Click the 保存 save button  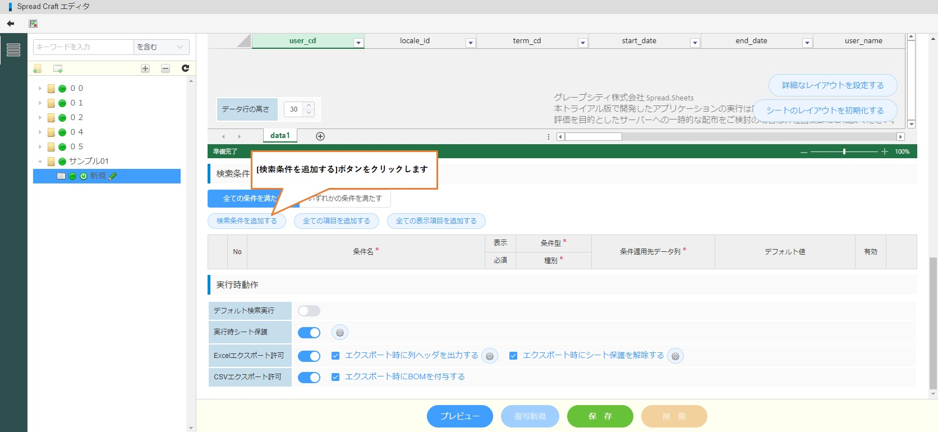(600, 416)
